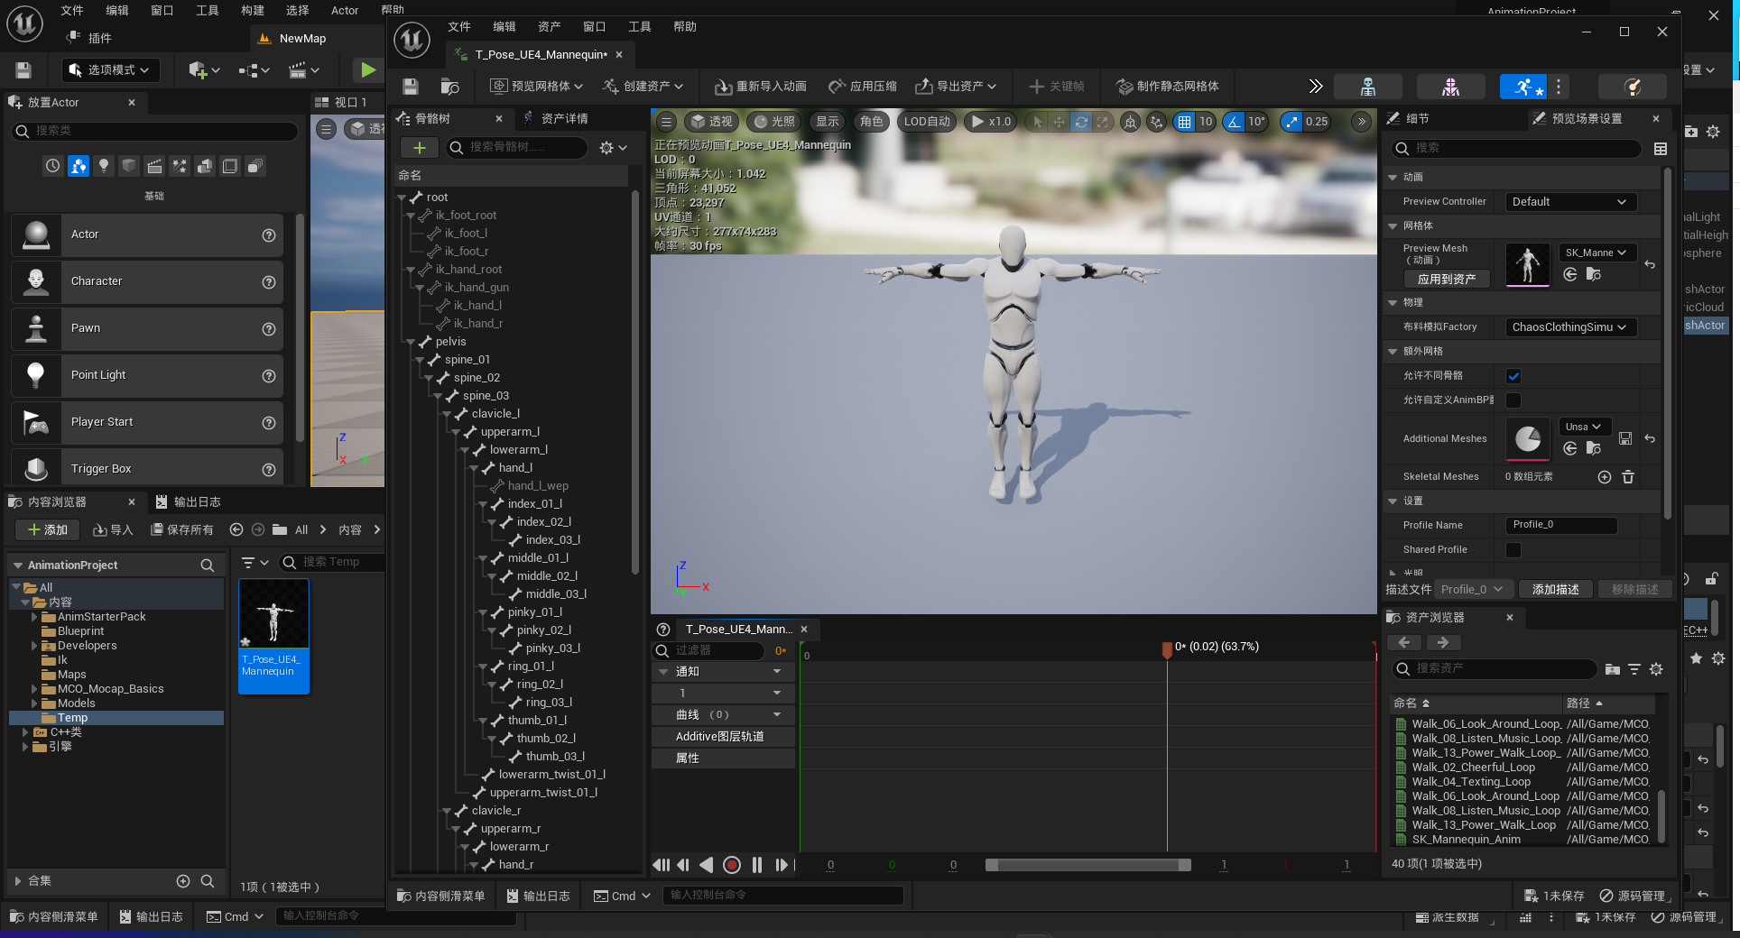Enable the Shared Profile checkbox
This screenshot has height=938, width=1740.
pyautogui.click(x=1513, y=550)
